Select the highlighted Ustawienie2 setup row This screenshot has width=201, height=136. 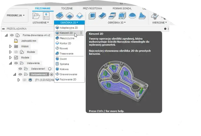[x=39, y=74]
